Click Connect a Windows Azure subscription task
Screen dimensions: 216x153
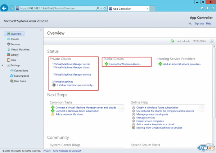(x=77, y=111)
